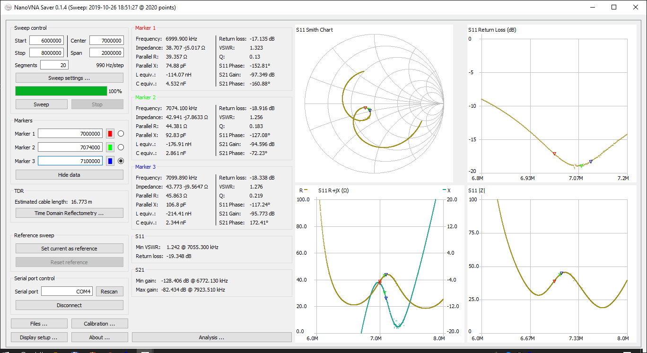Select the Marker 3 radio button
The image size is (647, 353).
pyautogui.click(x=121, y=161)
